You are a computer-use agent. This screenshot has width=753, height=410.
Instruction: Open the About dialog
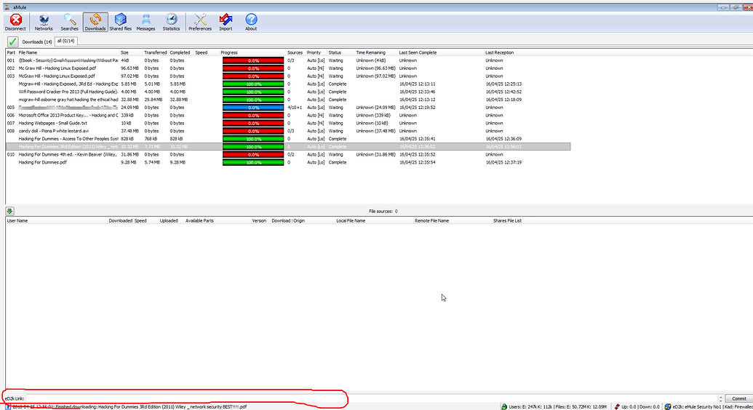251,22
